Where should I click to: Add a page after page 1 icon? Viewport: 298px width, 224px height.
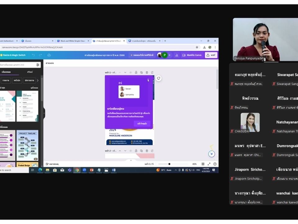152,72
